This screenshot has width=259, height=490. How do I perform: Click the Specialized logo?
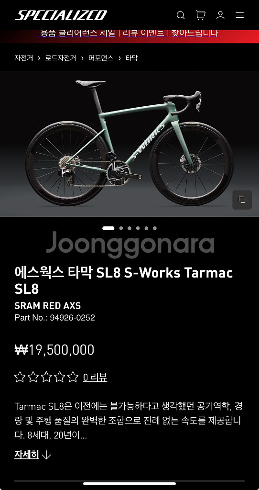61,15
